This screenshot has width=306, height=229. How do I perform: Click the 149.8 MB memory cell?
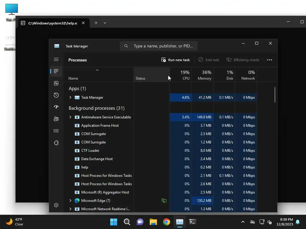[202, 117]
